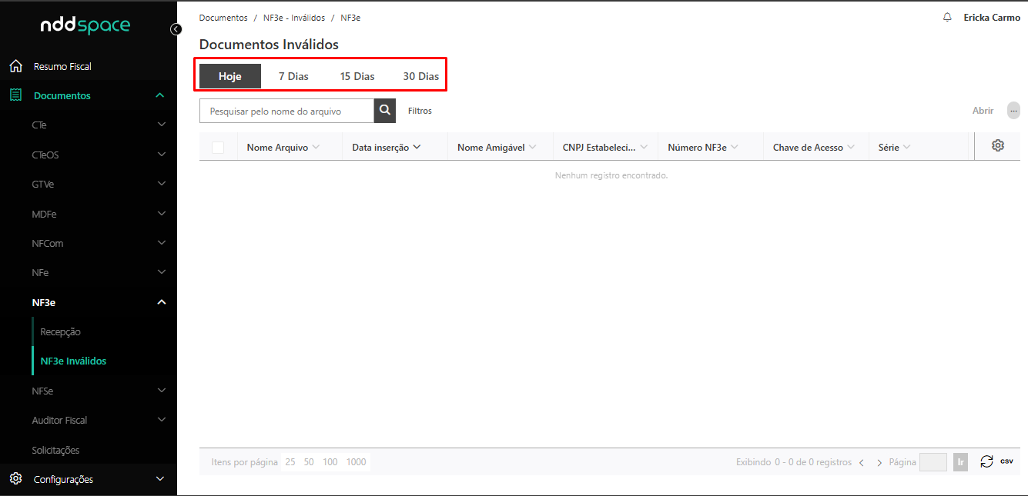Open the Nome Arquivo column dropdown
The image size is (1028, 496).
[x=316, y=147]
